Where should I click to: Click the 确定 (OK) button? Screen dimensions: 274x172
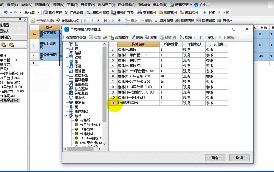tap(215, 158)
